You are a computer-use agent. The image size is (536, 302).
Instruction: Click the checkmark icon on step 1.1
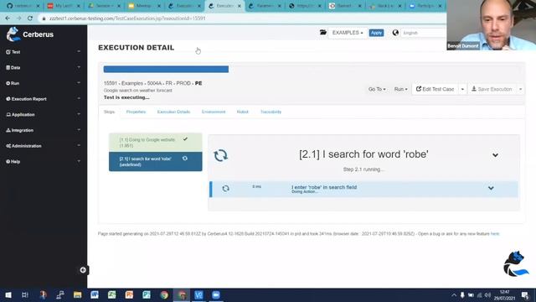(185, 139)
